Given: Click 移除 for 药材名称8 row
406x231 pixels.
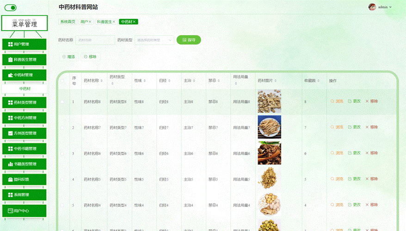Looking at the screenshot, I should click(372, 101).
